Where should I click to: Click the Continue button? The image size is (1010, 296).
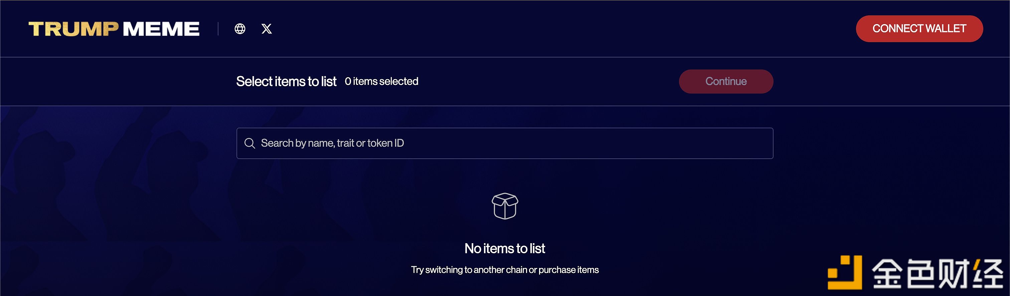[x=726, y=82]
